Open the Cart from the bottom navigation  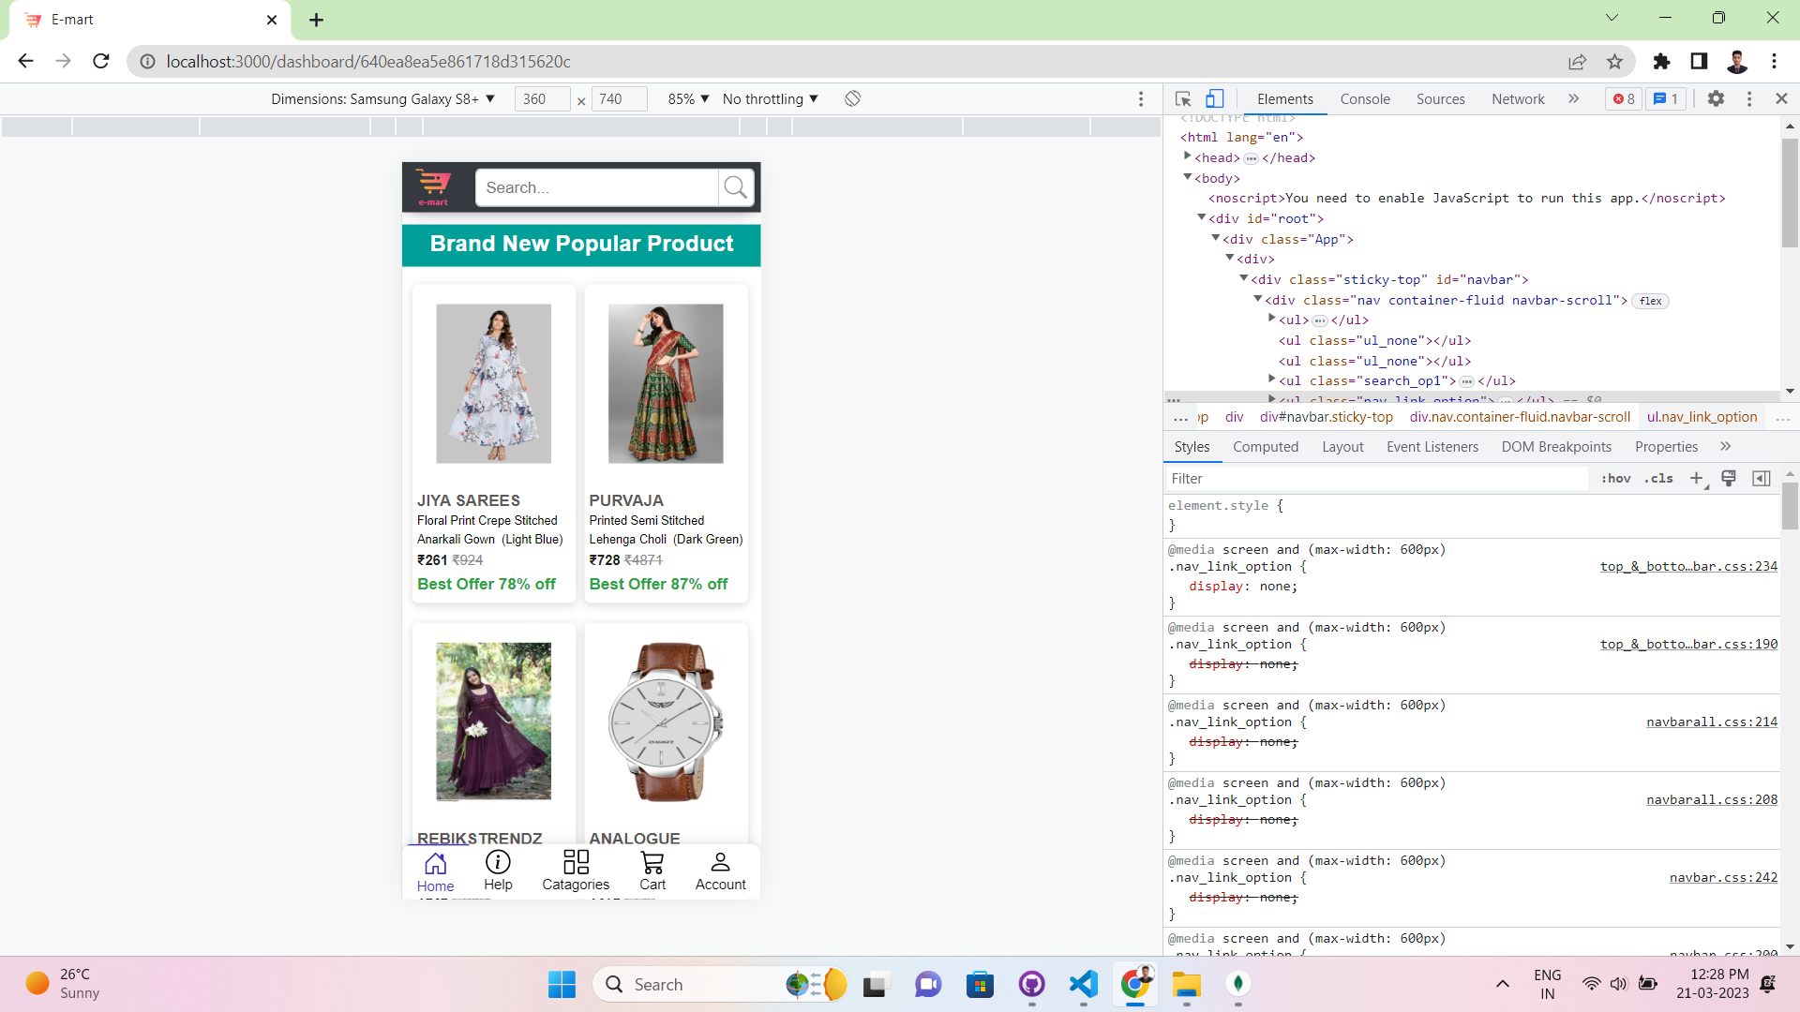tap(652, 871)
